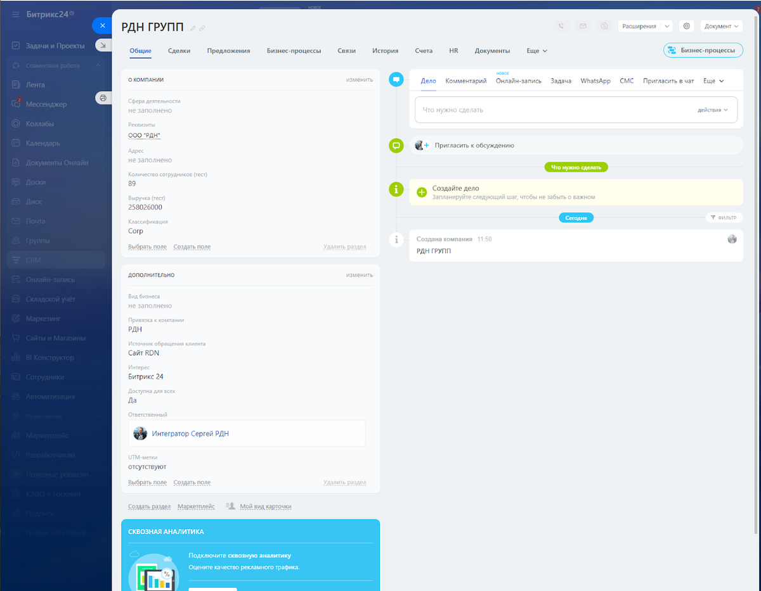Click the green info icon in timeline
Screen dimensions: 761x591
click(x=396, y=189)
